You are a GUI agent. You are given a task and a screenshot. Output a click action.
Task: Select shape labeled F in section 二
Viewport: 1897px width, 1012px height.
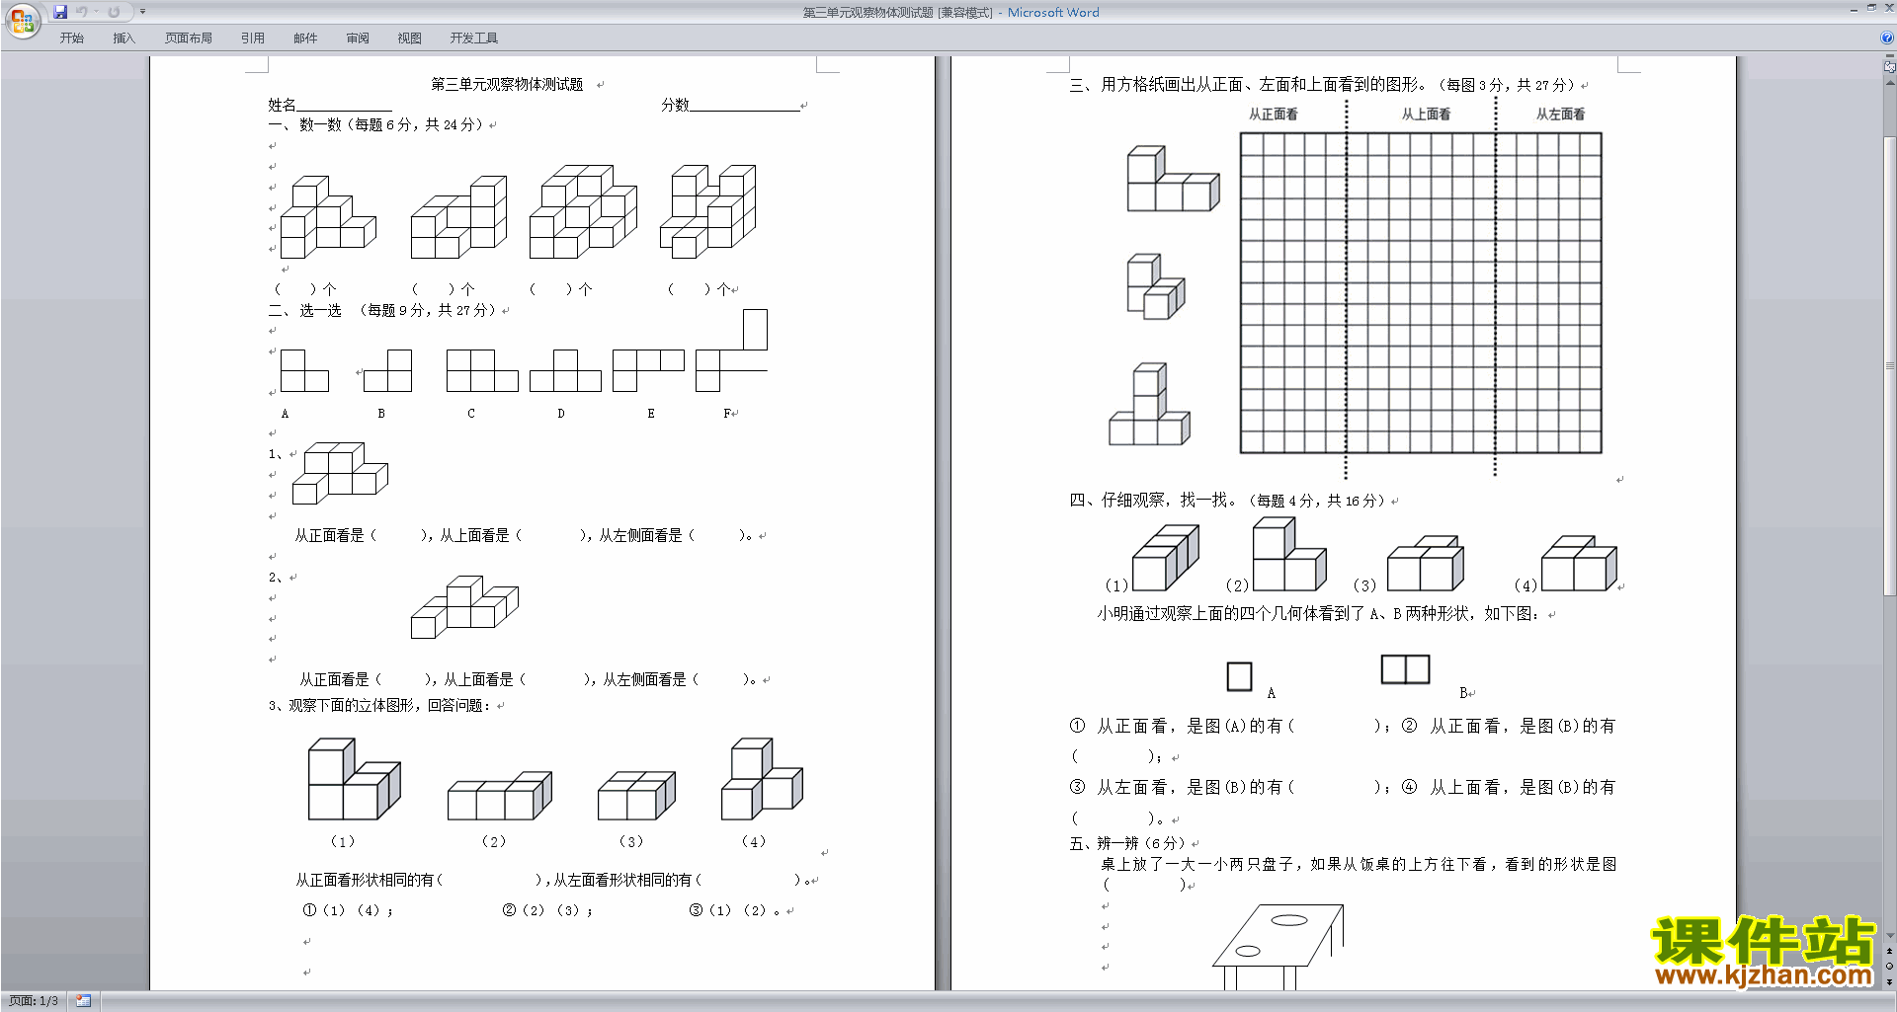click(731, 351)
